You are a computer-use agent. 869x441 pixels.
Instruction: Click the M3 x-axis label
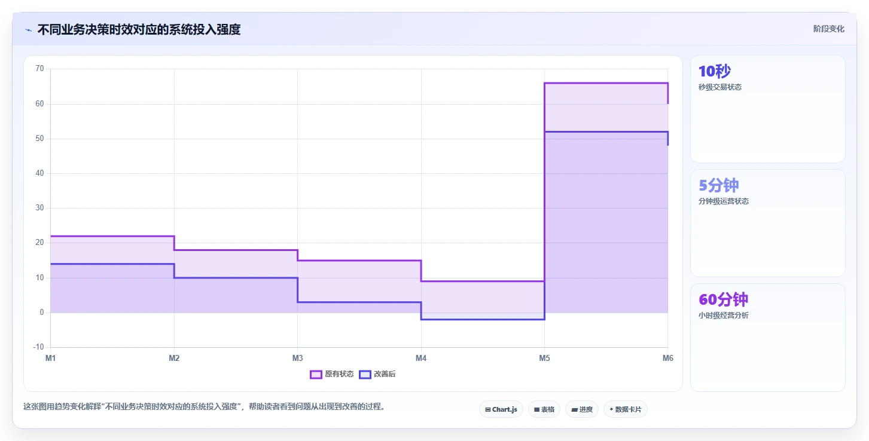[x=297, y=359]
